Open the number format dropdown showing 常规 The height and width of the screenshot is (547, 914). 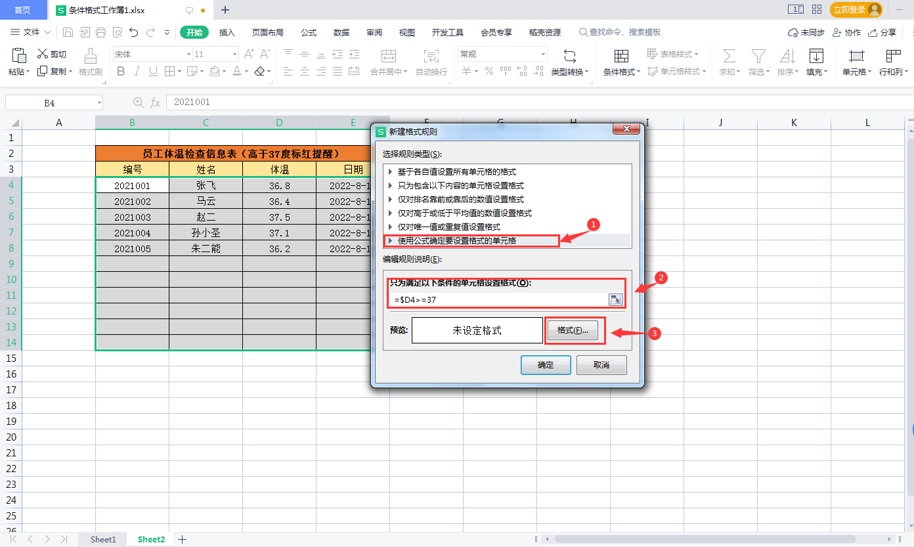[543, 55]
